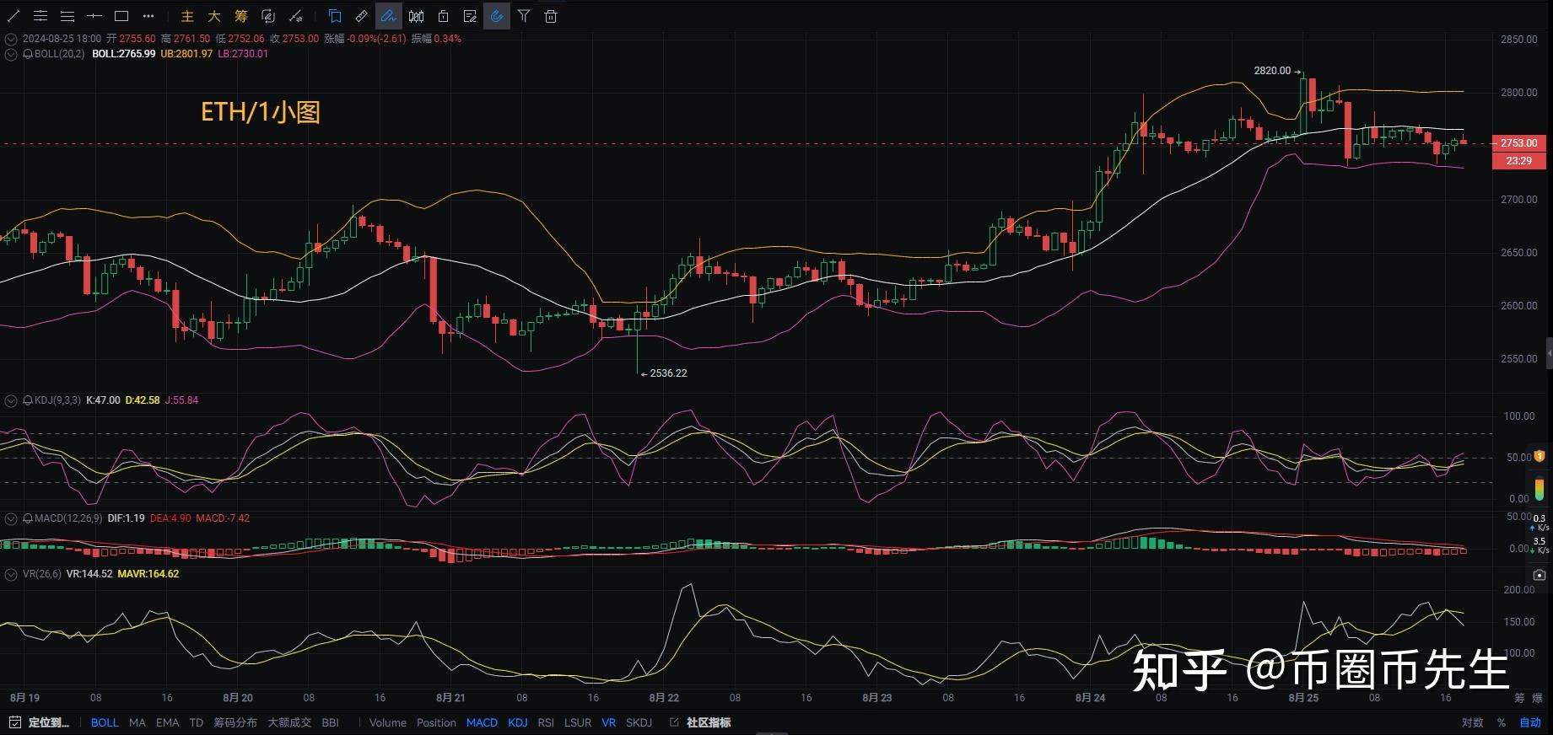Open the note editing icon
Screen dimensions: 1553x735
tap(470, 16)
